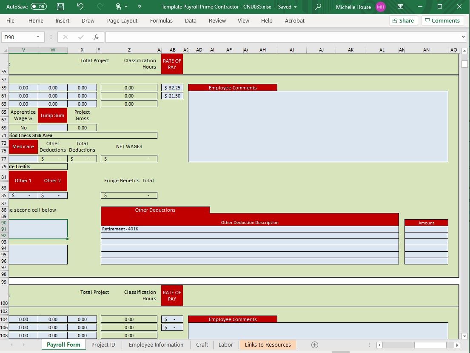Open the Touch/Mouse mode dropdown arrow
This screenshot has width=470, height=353.
[x=126, y=7]
